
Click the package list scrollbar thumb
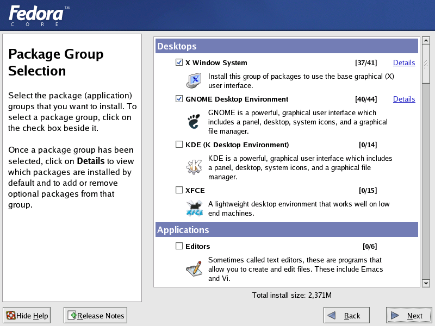(x=426, y=64)
